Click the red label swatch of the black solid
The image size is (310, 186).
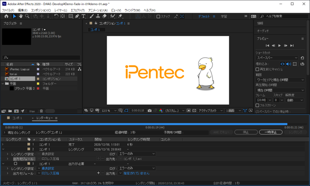click(x=38, y=89)
